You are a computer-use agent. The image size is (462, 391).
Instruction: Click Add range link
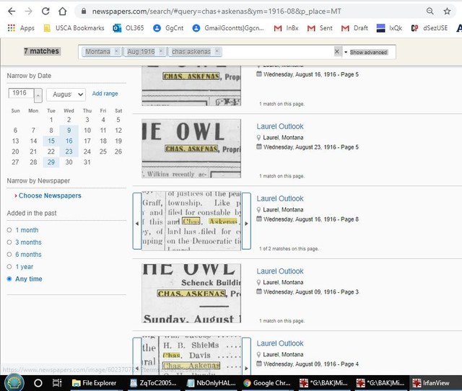click(105, 94)
